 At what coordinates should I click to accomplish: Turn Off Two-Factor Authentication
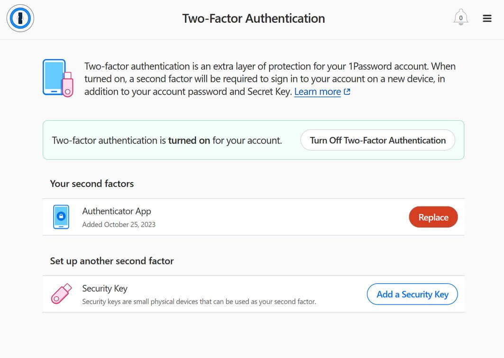(x=378, y=140)
